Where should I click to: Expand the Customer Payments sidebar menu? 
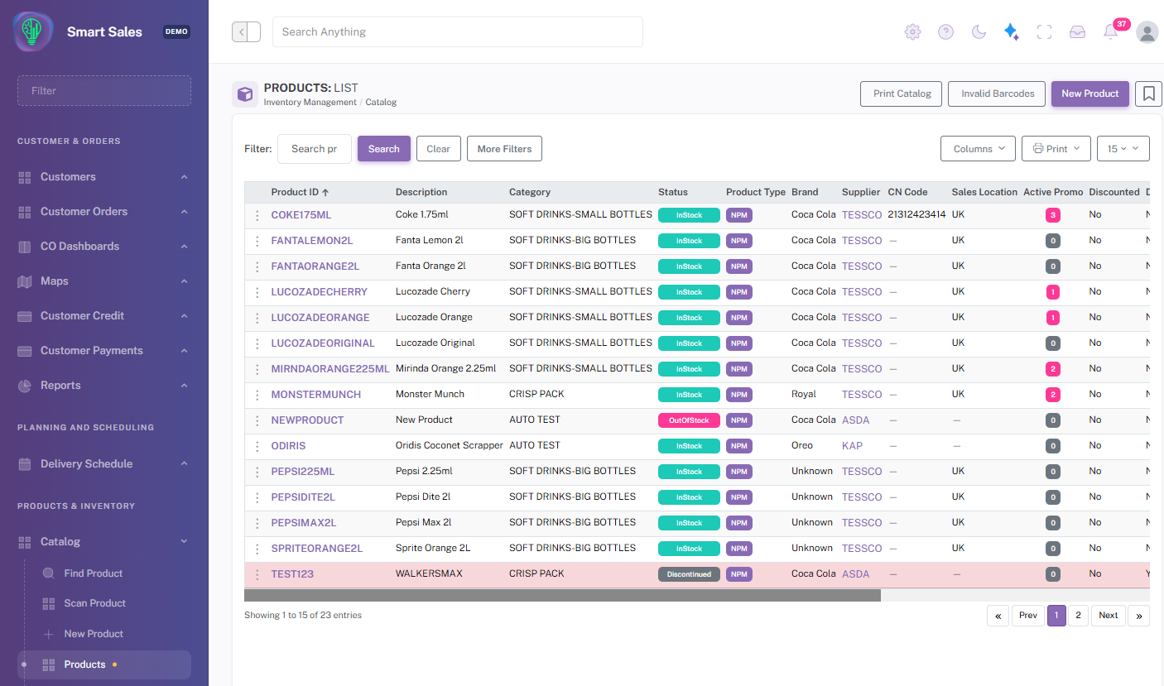pos(103,350)
